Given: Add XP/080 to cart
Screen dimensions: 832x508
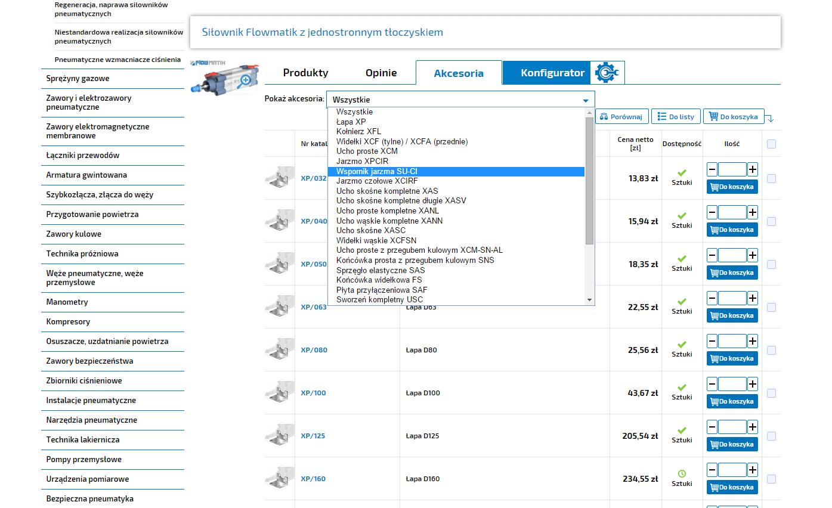Looking at the screenshot, I should (732, 358).
